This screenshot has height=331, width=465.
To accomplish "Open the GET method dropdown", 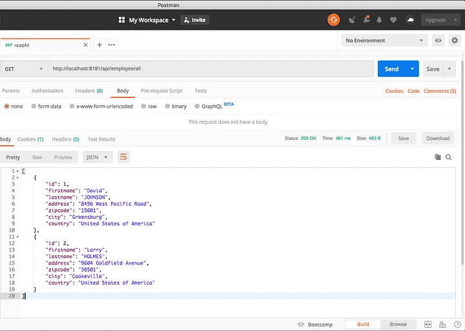I will tap(24, 69).
